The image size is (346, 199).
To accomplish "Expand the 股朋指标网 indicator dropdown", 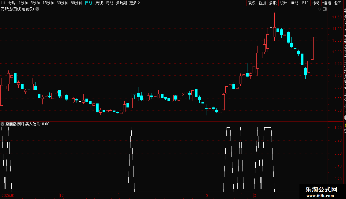I will 2,124.
